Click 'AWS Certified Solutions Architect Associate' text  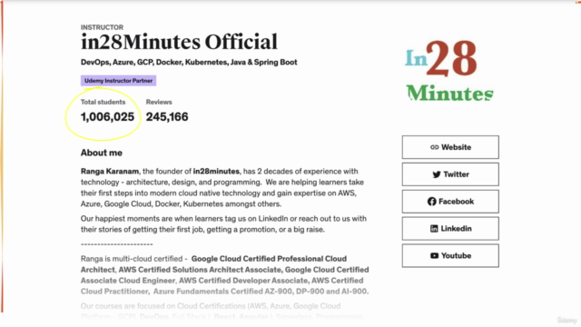coord(200,270)
